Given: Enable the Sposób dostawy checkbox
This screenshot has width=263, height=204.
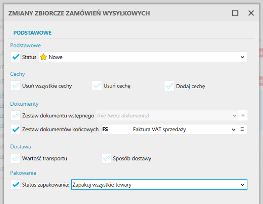Looking at the screenshot, I should (x=106, y=158).
